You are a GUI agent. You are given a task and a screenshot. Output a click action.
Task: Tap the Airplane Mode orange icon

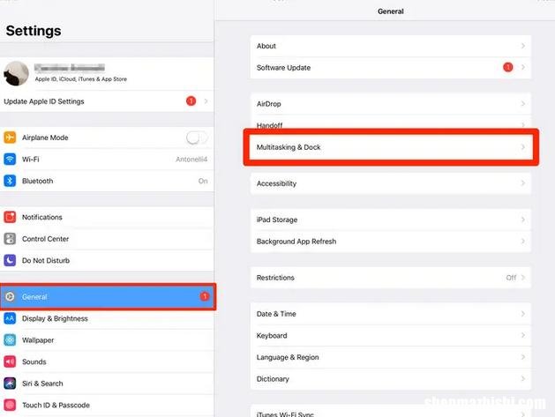[10, 138]
